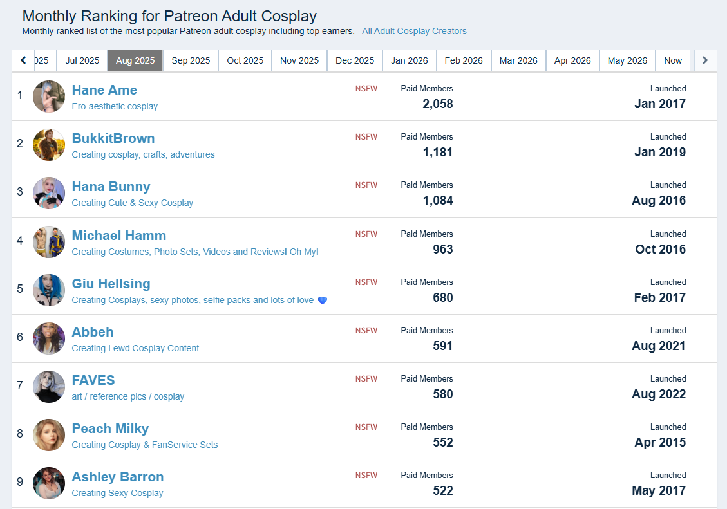Select the Jul 2025 tab
The image size is (727, 509).
[x=82, y=60]
